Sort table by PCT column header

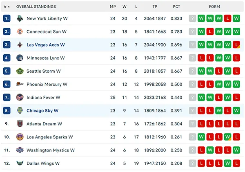point(176,7)
